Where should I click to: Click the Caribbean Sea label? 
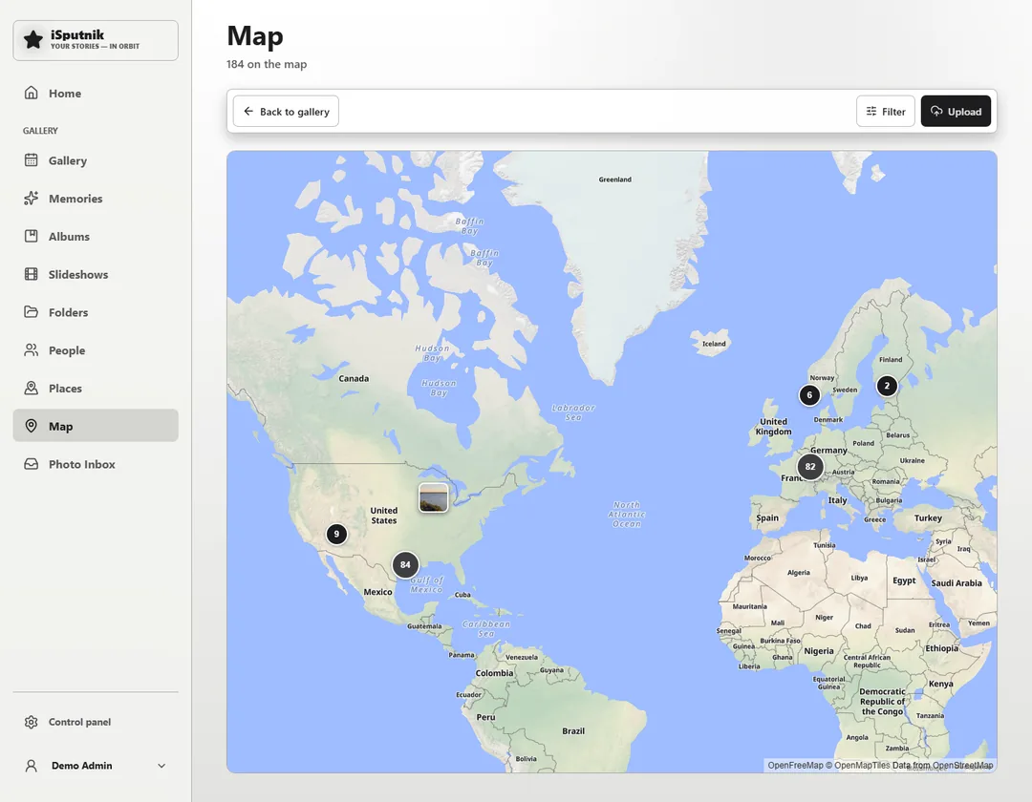pos(485,629)
